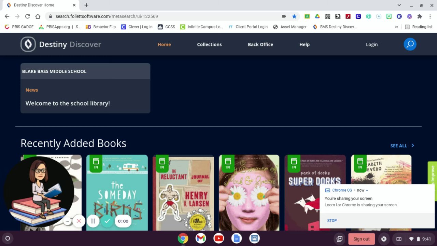Click SEE ALL for recently added books

pos(399,146)
